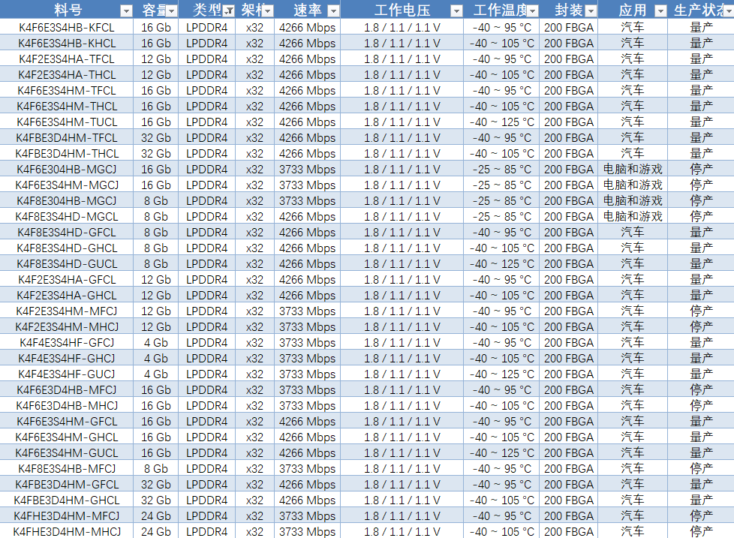This screenshot has height=538, width=734.
Task: Click the -40 ~ 125 °C cell in row K4F6E3S4HM-TUCL
Action: point(501,122)
